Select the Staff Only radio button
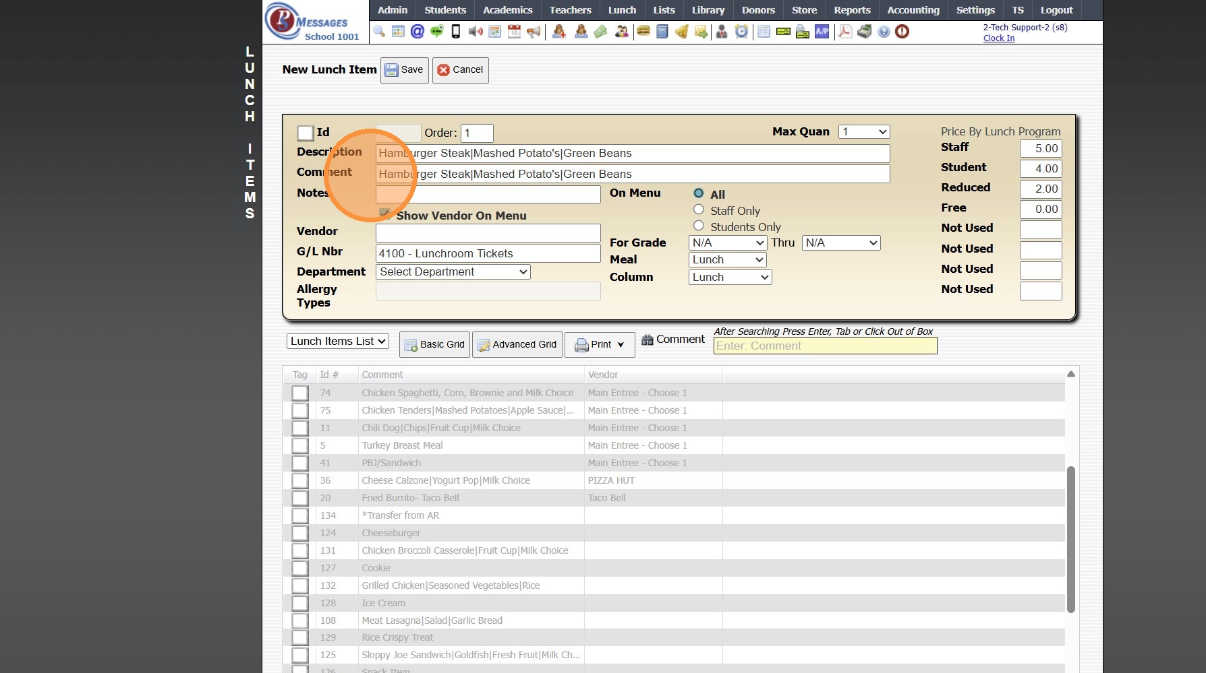Viewport: 1206px width, 673px height. 699,210
